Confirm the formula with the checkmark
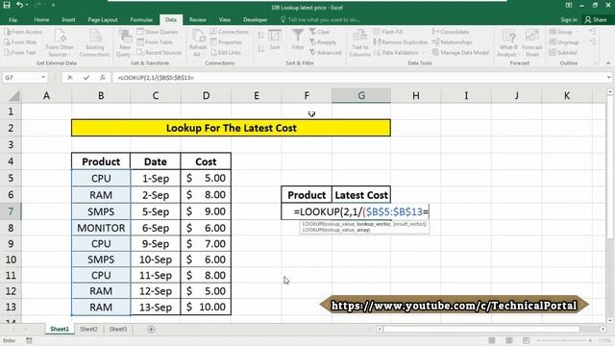The width and height of the screenshot is (615, 346). [x=86, y=78]
